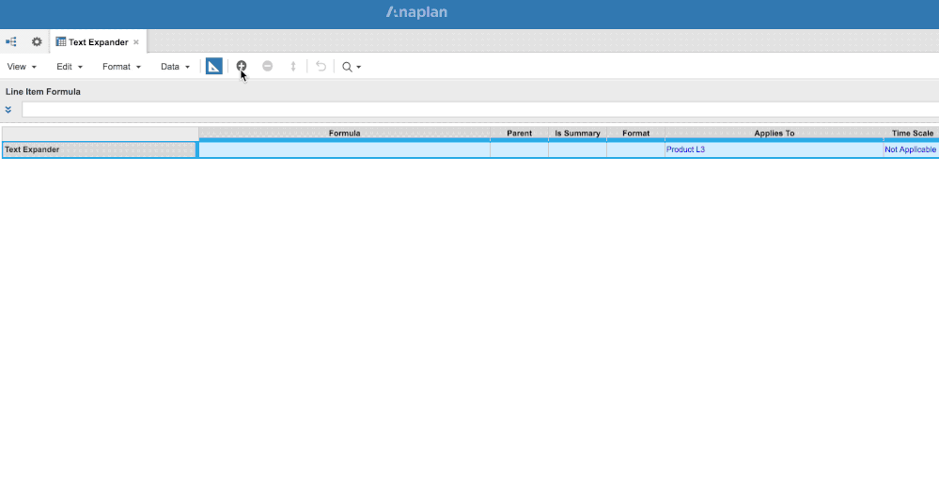Select the Text Expander row header
This screenshot has height=486, width=939.
[100, 149]
